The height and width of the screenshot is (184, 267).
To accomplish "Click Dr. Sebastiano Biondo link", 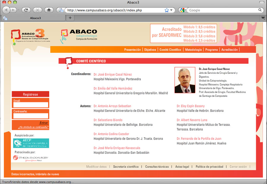I will pos(108,120).
